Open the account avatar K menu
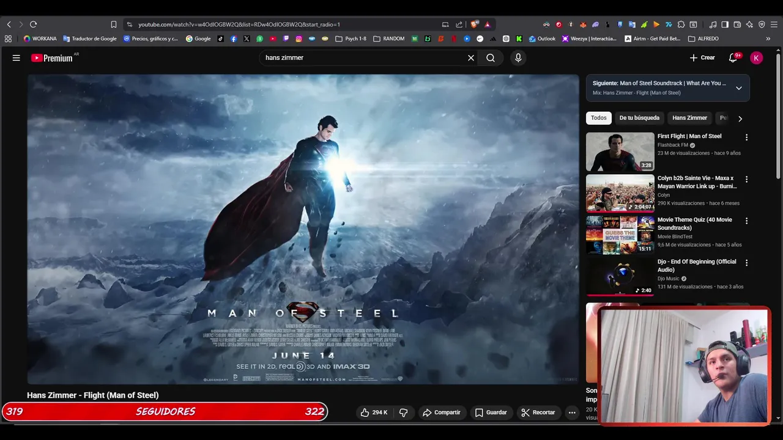783x440 pixels. coord(756,57)
